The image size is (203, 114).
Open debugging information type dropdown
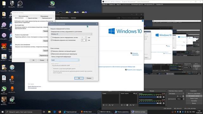65,60
